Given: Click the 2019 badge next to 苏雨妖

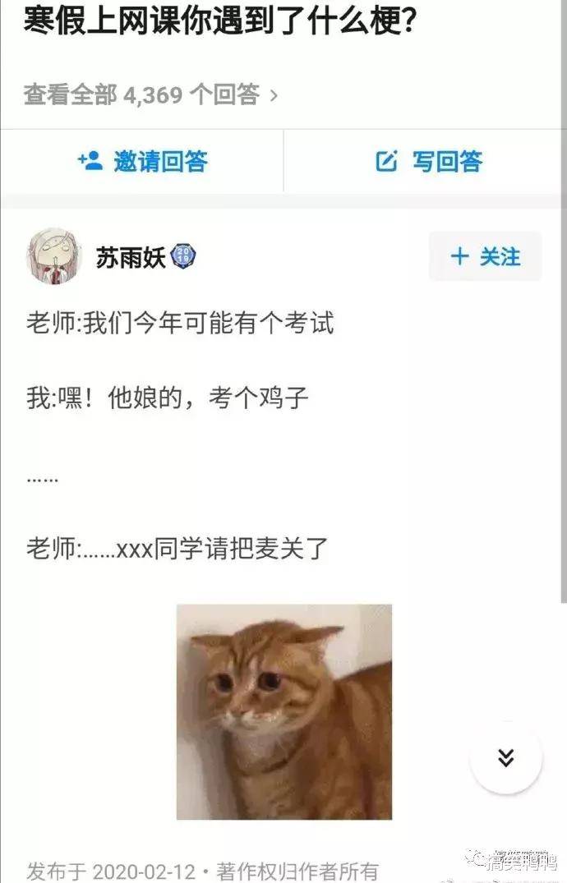Looking at the screenshot, I should pyautogui.click(x=183, y=257).
